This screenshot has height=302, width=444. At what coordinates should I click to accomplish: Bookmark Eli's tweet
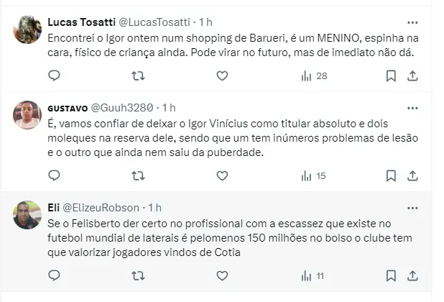(391, 275)
